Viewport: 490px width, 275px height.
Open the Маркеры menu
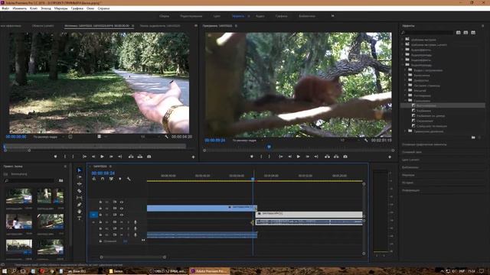(60, 8)
